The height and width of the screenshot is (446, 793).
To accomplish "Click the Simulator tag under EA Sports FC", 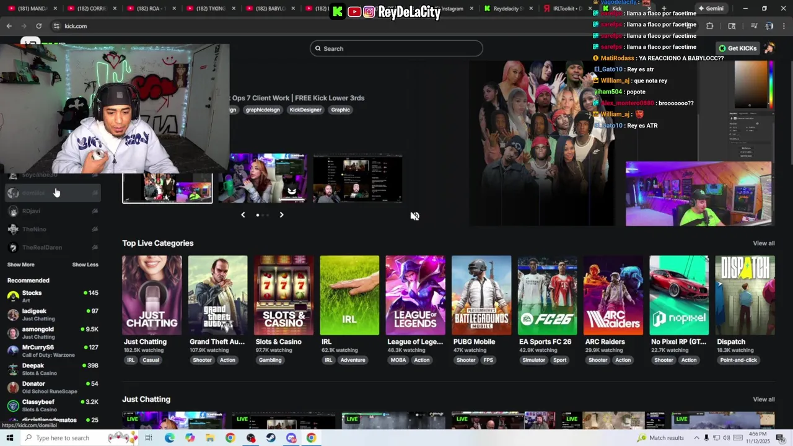I will (533, 360).
